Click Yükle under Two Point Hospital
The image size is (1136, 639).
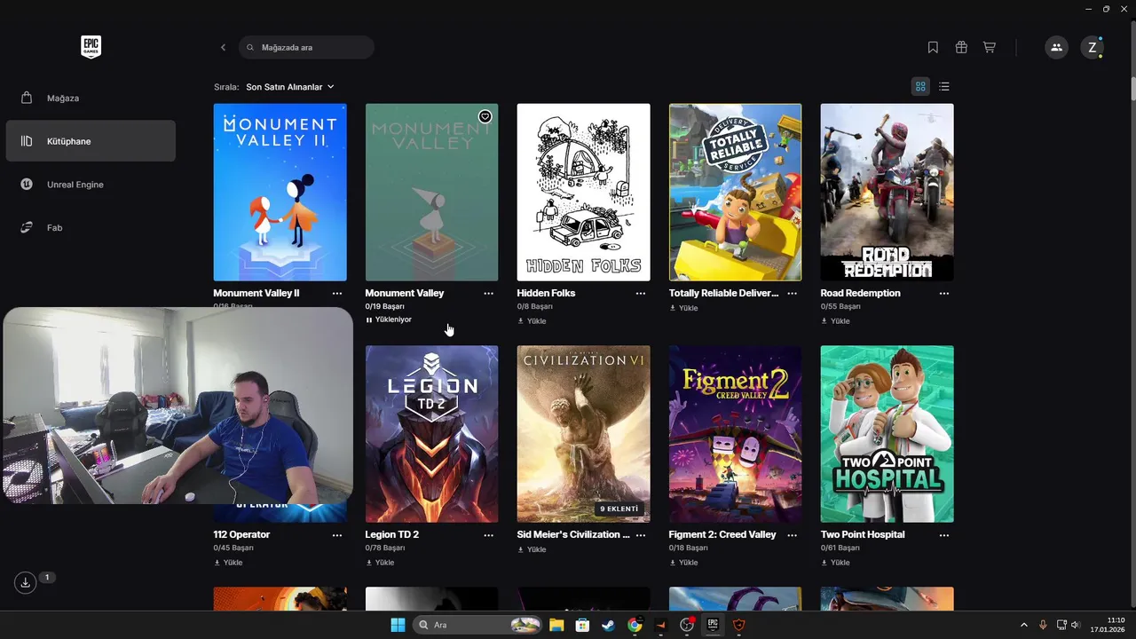pyautogui.click(x=835, y=563)
